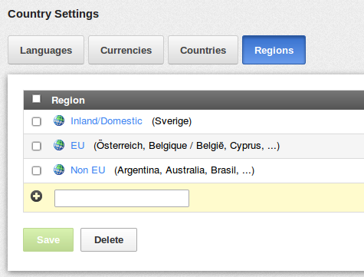Open the Inland/Domestic region link
364x277 pixels.
[x=107, y=121]
